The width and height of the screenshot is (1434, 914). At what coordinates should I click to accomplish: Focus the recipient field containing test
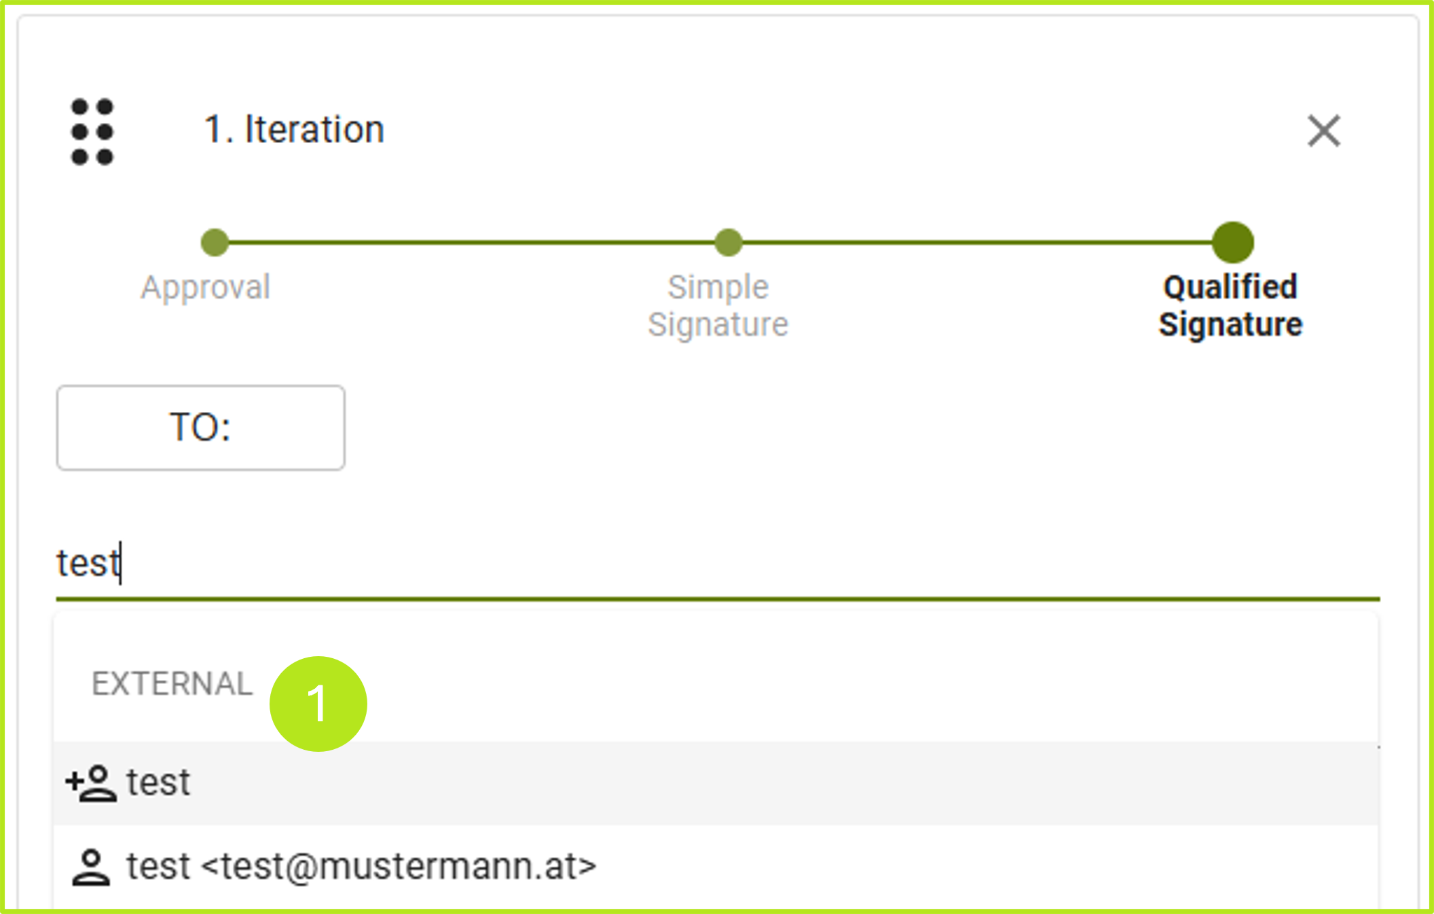[679, 563]
